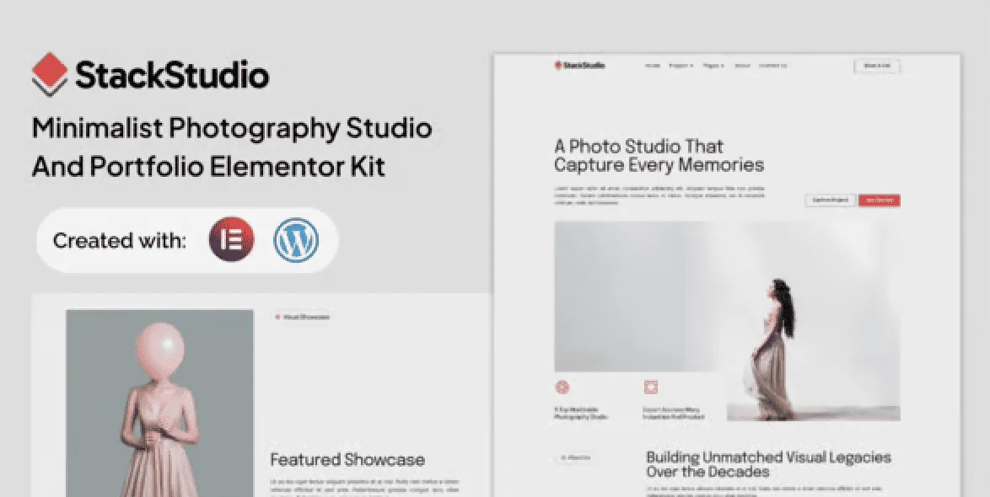This screenshot has width=990, height=497.
Task: Click the paragraph under the hero heading
Action: click(x=659, y=195)
